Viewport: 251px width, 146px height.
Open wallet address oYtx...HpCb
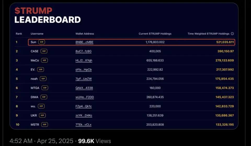click(84, 69)
